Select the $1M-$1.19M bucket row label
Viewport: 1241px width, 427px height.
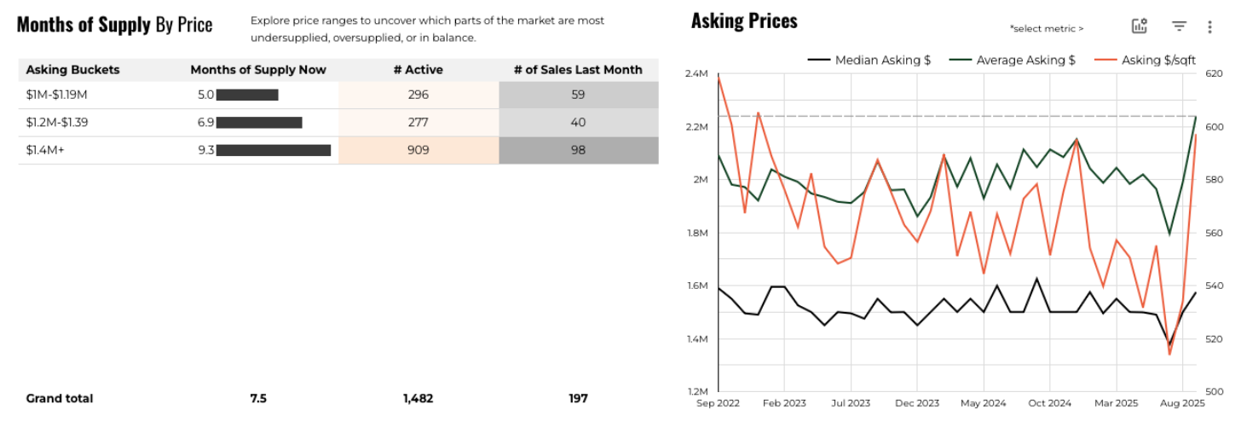pos(58,95)
